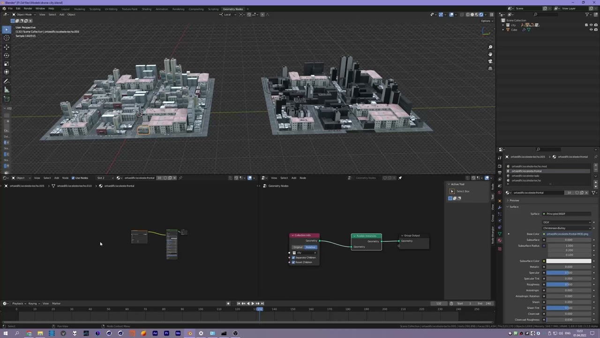Image resolution: width=600 pixels, height=338 pixels.
Task: Select Relative mode on Collection Info node
Action: 311,247
